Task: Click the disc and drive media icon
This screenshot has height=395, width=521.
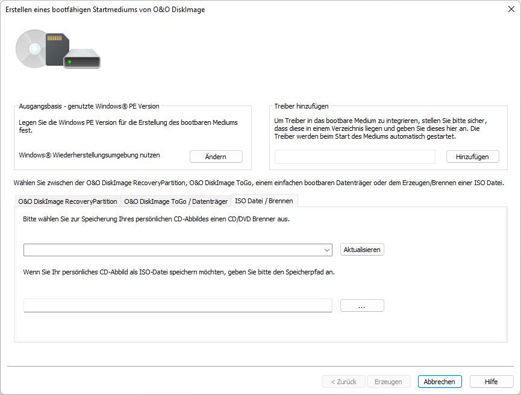Action: (58, 49)
